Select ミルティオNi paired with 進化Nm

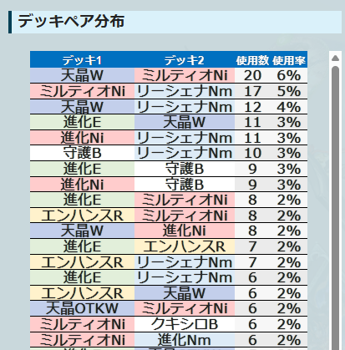pyautogui.click(x=82, y=340)
